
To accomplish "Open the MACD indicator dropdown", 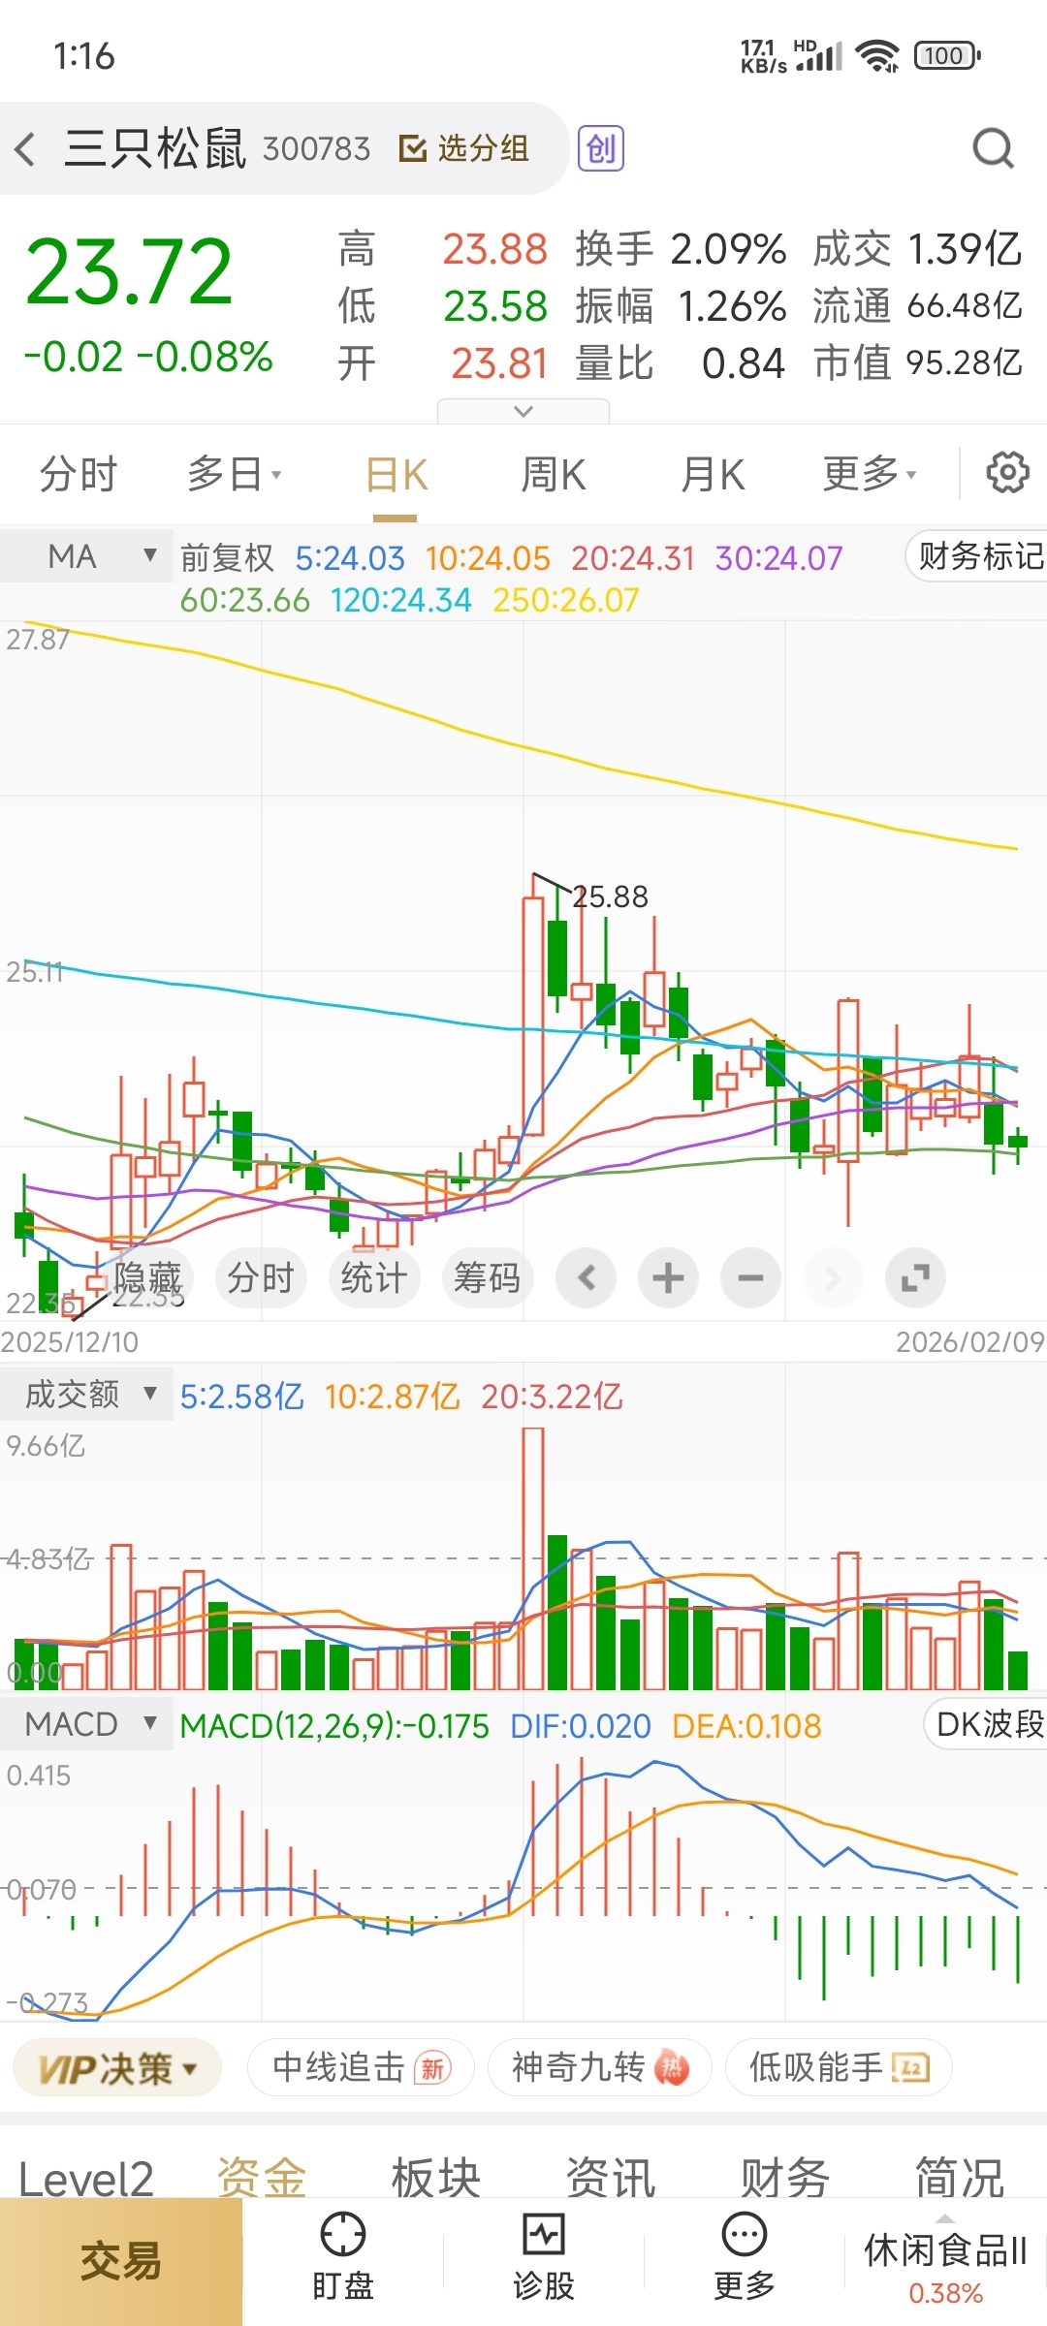I will click(x=87, y=1724).
